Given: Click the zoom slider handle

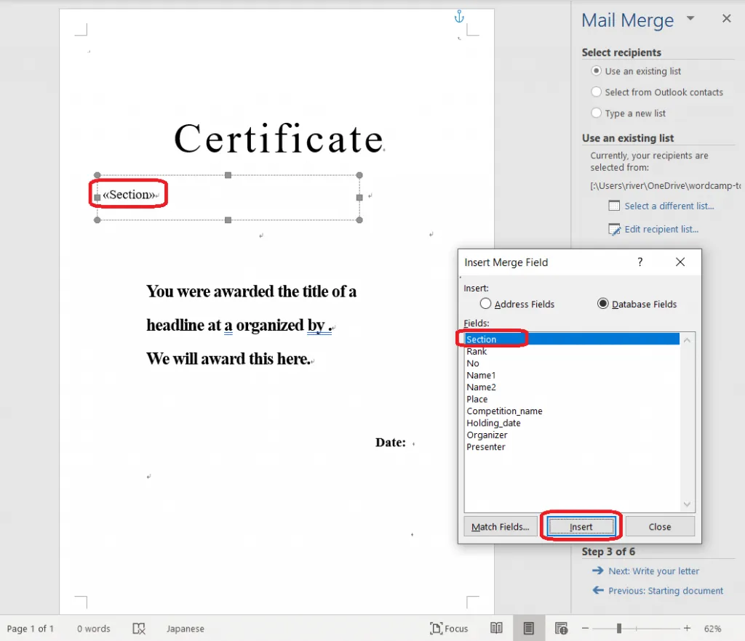Looking at the screenshot, I should pos(619,629).
